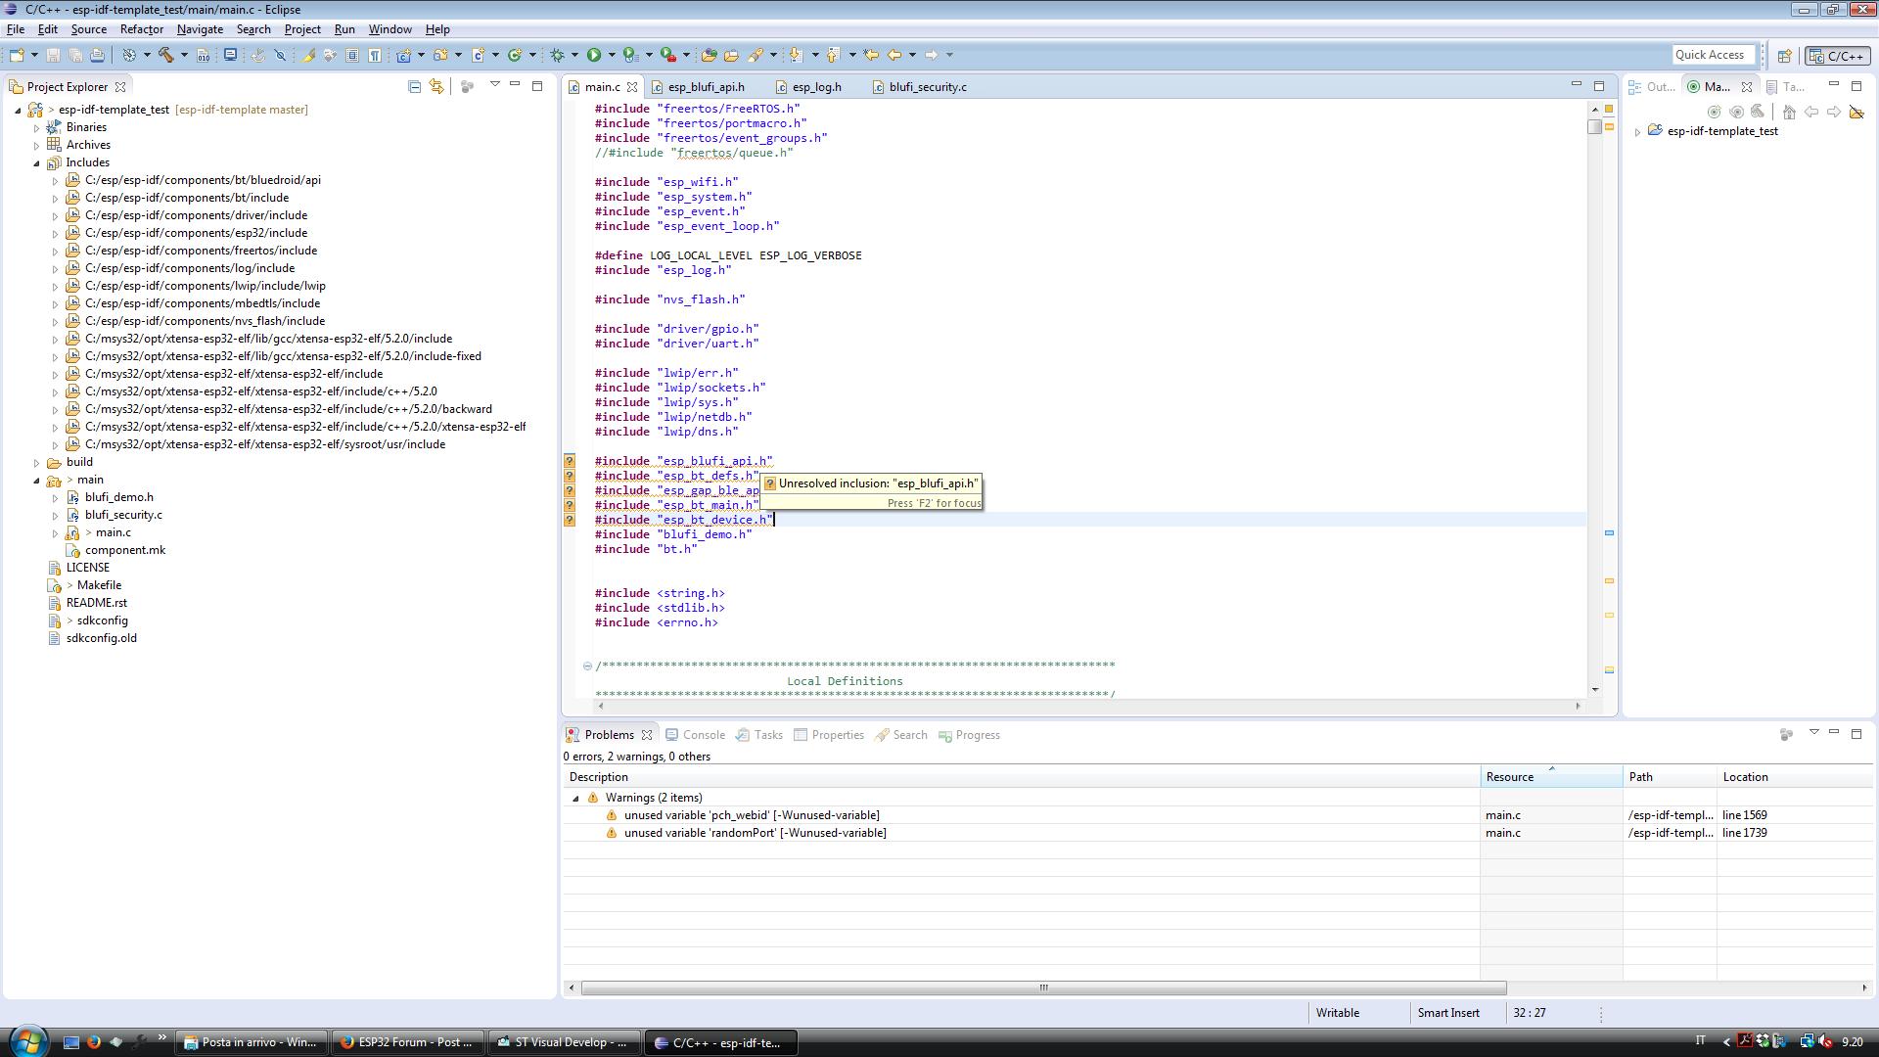Click the New Make Target icon
This screenshot has height=1057, width=1879.
(x=1714, y=112)
